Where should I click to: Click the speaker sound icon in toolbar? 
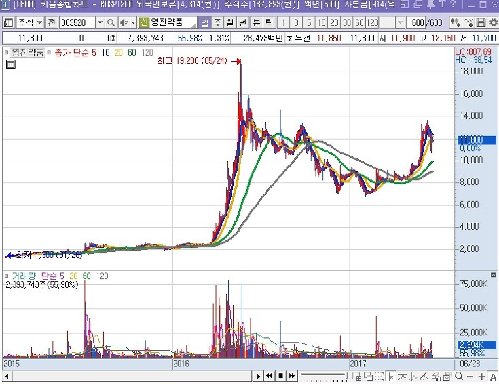click(x=124, y=22)
